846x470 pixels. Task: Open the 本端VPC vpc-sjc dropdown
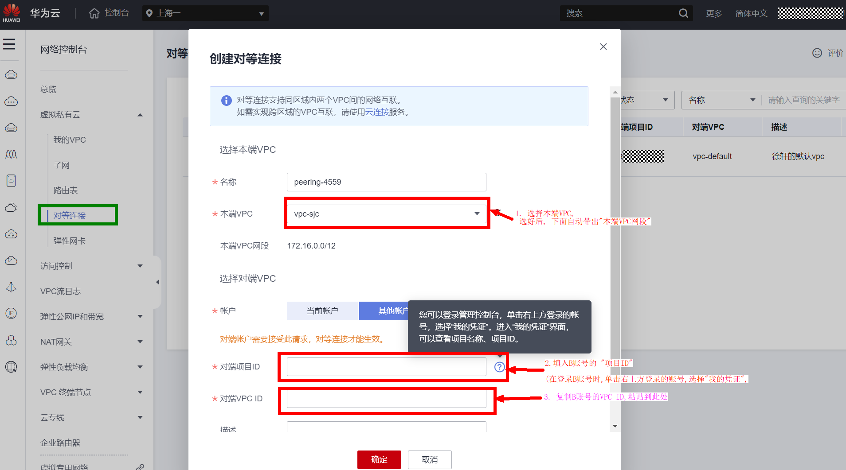[387, 214]
